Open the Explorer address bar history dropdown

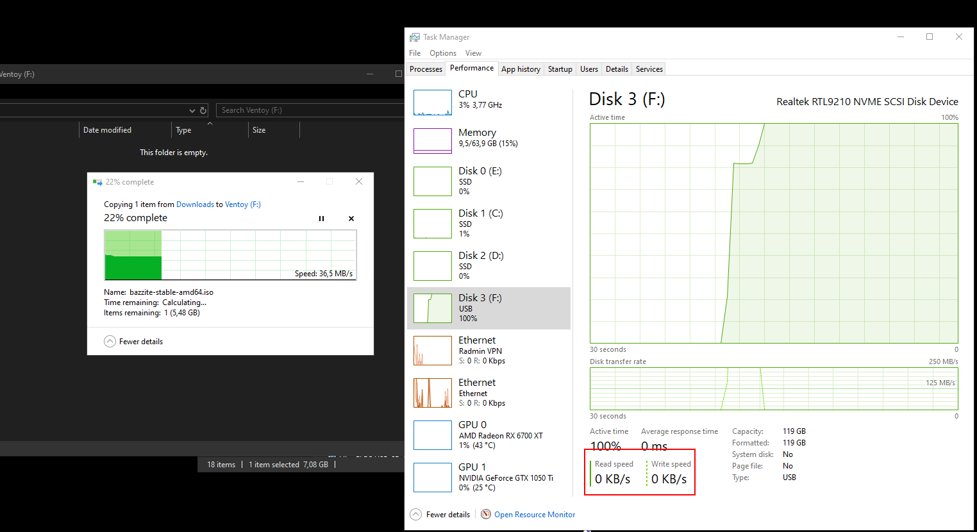tap(192, 110)
